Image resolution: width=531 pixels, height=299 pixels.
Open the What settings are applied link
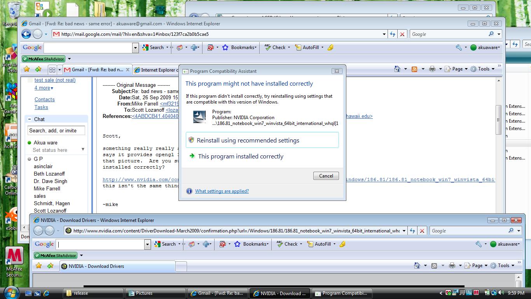click(x=222, y=191)
